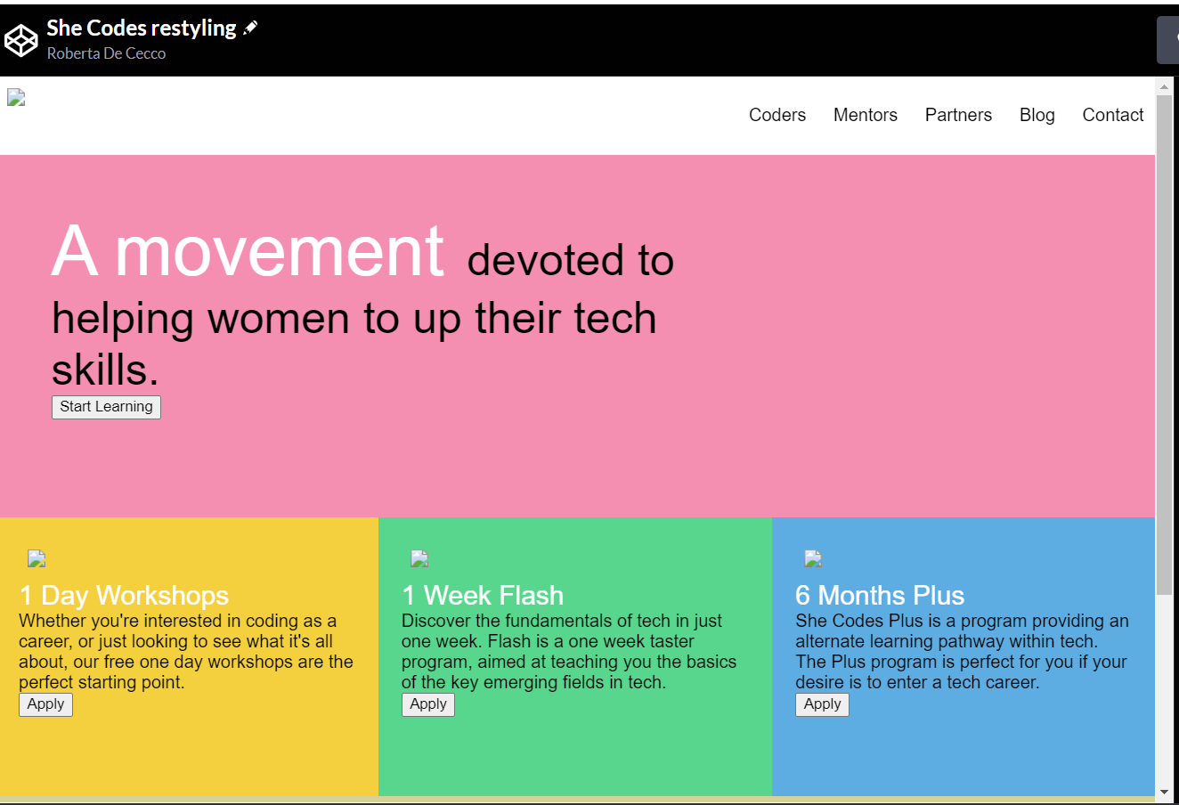Click the 'A movement' hero text
The height and width of the screenshot is (805, 1179).
coord(248,251)
